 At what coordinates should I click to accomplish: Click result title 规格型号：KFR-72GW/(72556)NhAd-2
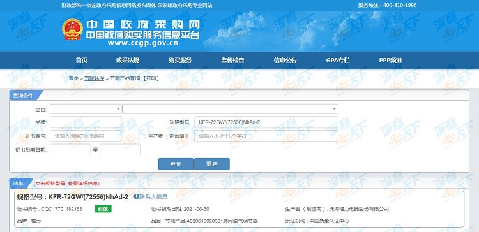tap(73, 197)
